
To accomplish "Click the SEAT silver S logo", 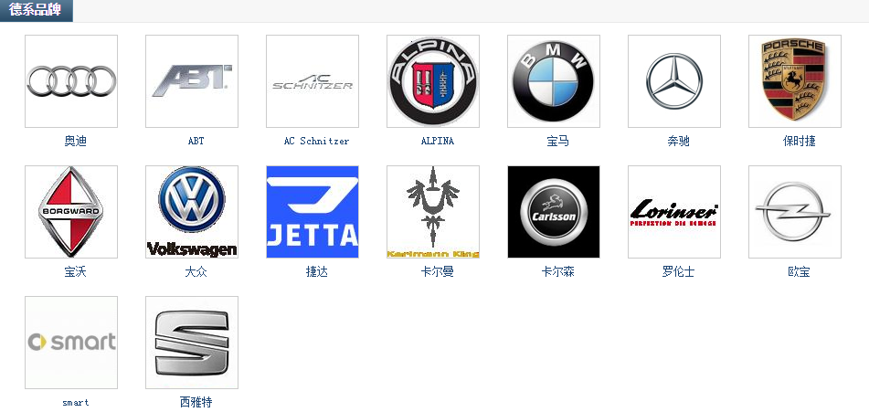I will coord(192,343).
